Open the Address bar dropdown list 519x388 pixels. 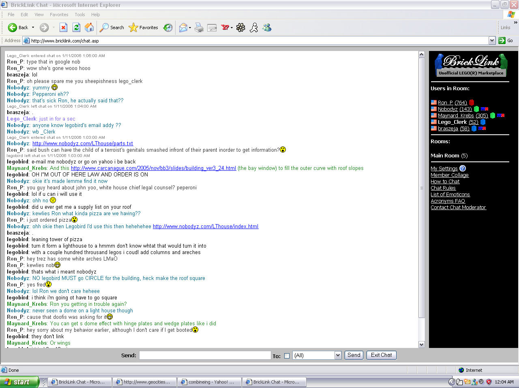492,40
